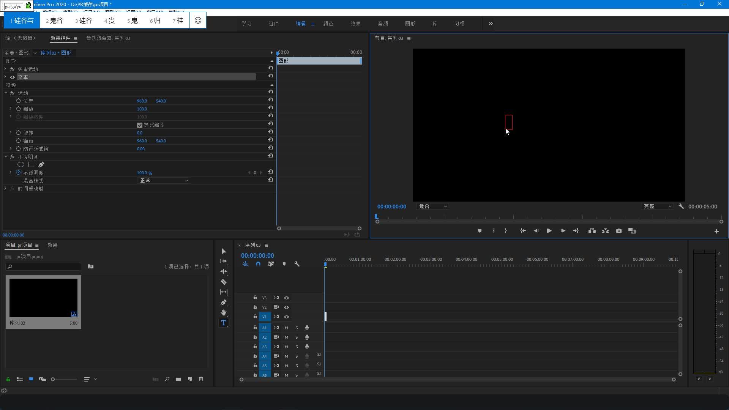
Task: Open the program monitor button editor plus
Action: pos(716,231)
